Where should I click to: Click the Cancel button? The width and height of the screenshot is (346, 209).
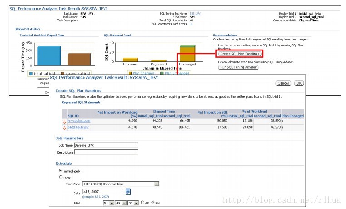coord(283,83)
